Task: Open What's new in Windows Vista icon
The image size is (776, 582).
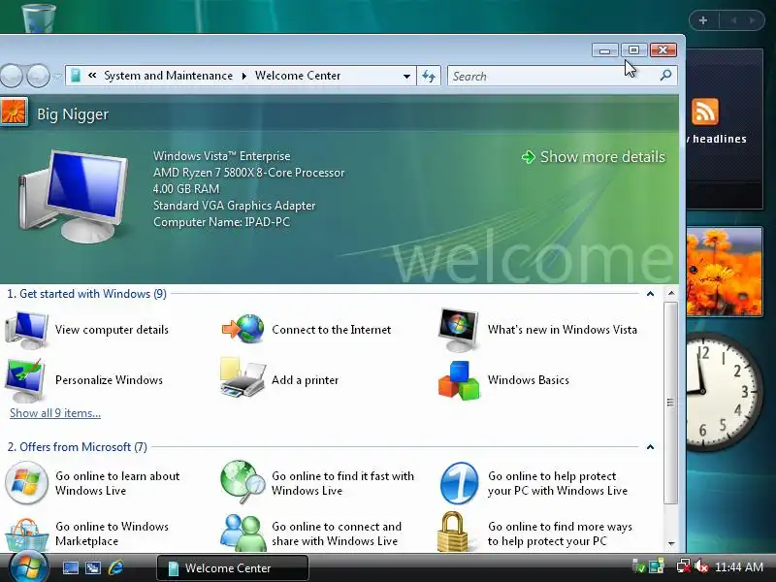Action: tap(458, 330)
